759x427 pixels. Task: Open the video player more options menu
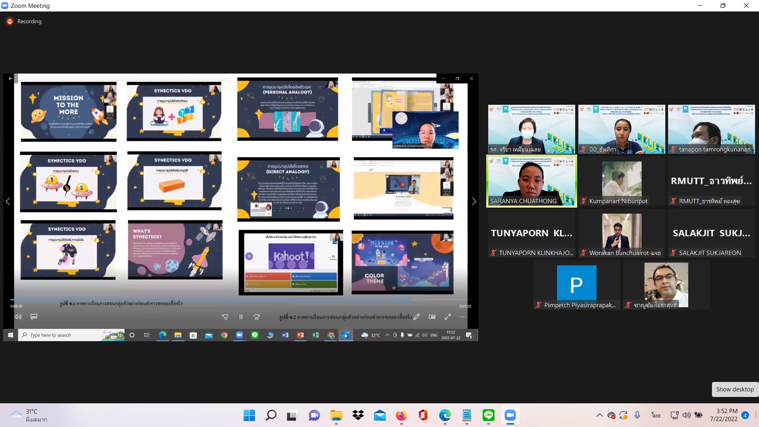pos(463,317)
